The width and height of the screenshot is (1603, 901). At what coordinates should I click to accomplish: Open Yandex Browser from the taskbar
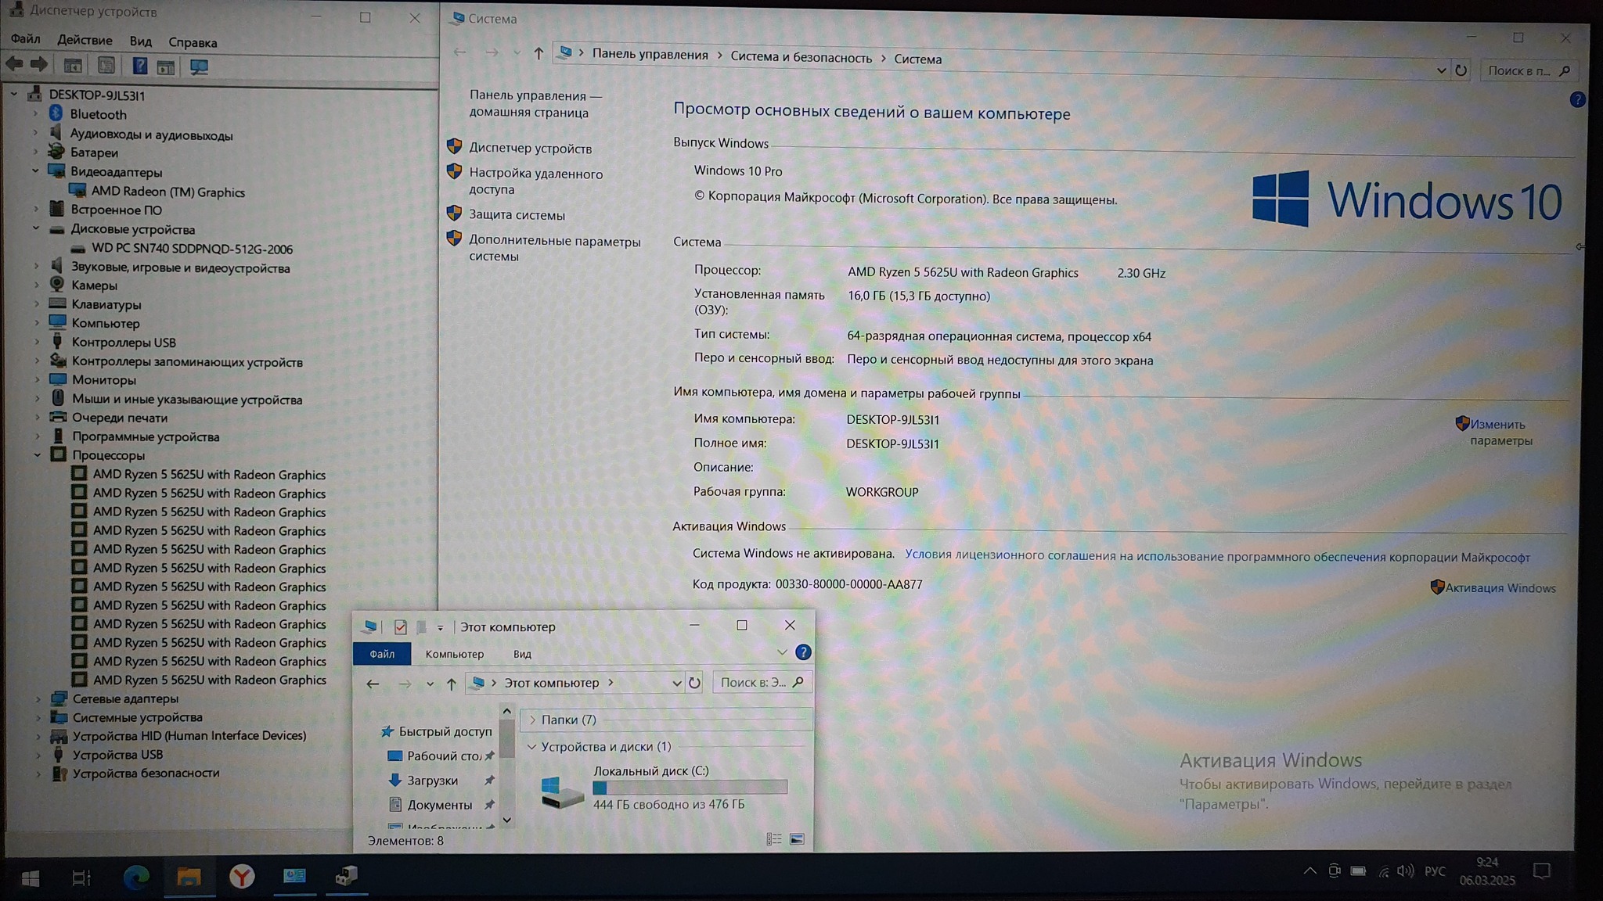click(242, 877)
